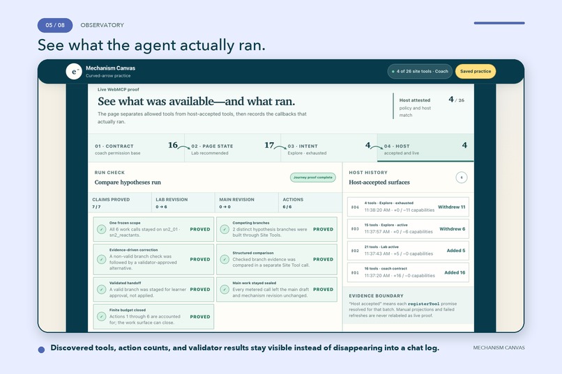The width and height of the screenshot is (562, 374).
Task: Click the slide number 05 / 08 badge
Action: [x=55, y=25]
